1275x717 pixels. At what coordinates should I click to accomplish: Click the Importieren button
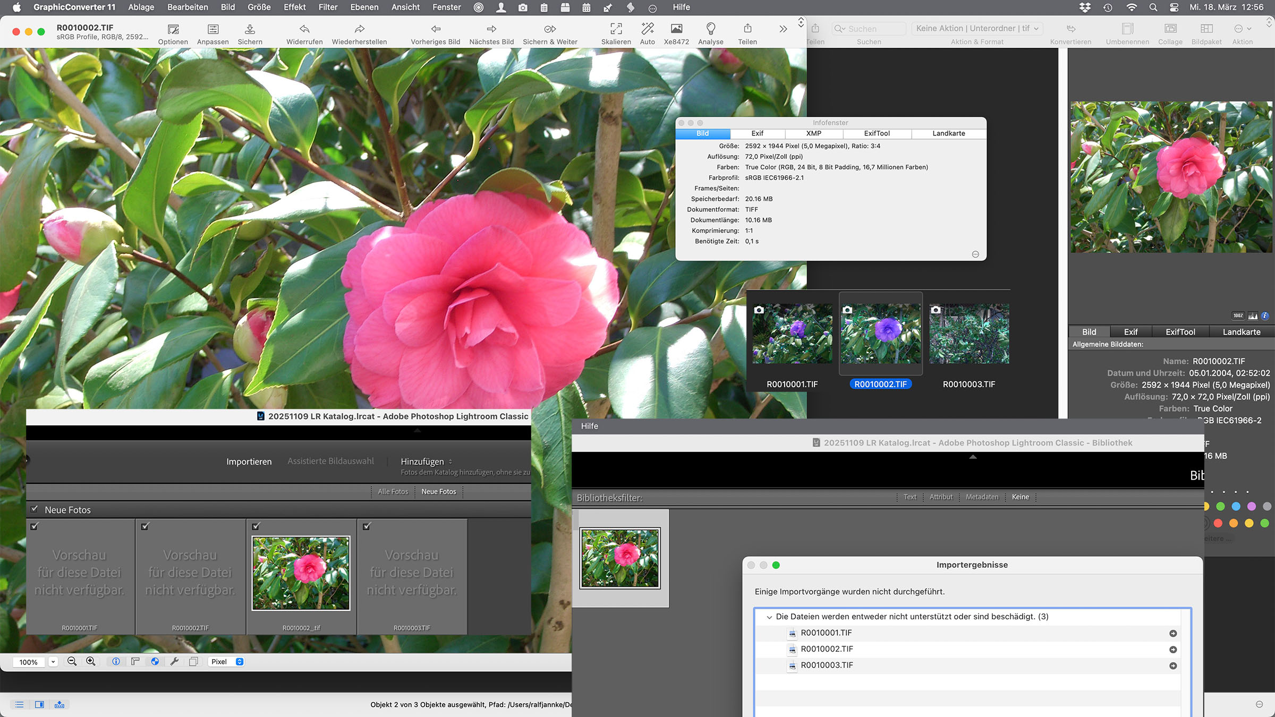tap(249, 462)
